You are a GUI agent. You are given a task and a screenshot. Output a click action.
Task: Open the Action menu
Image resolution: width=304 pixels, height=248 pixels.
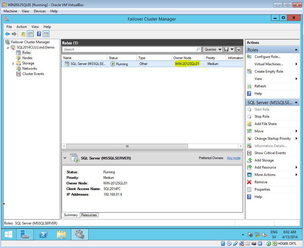coord(21,27)
